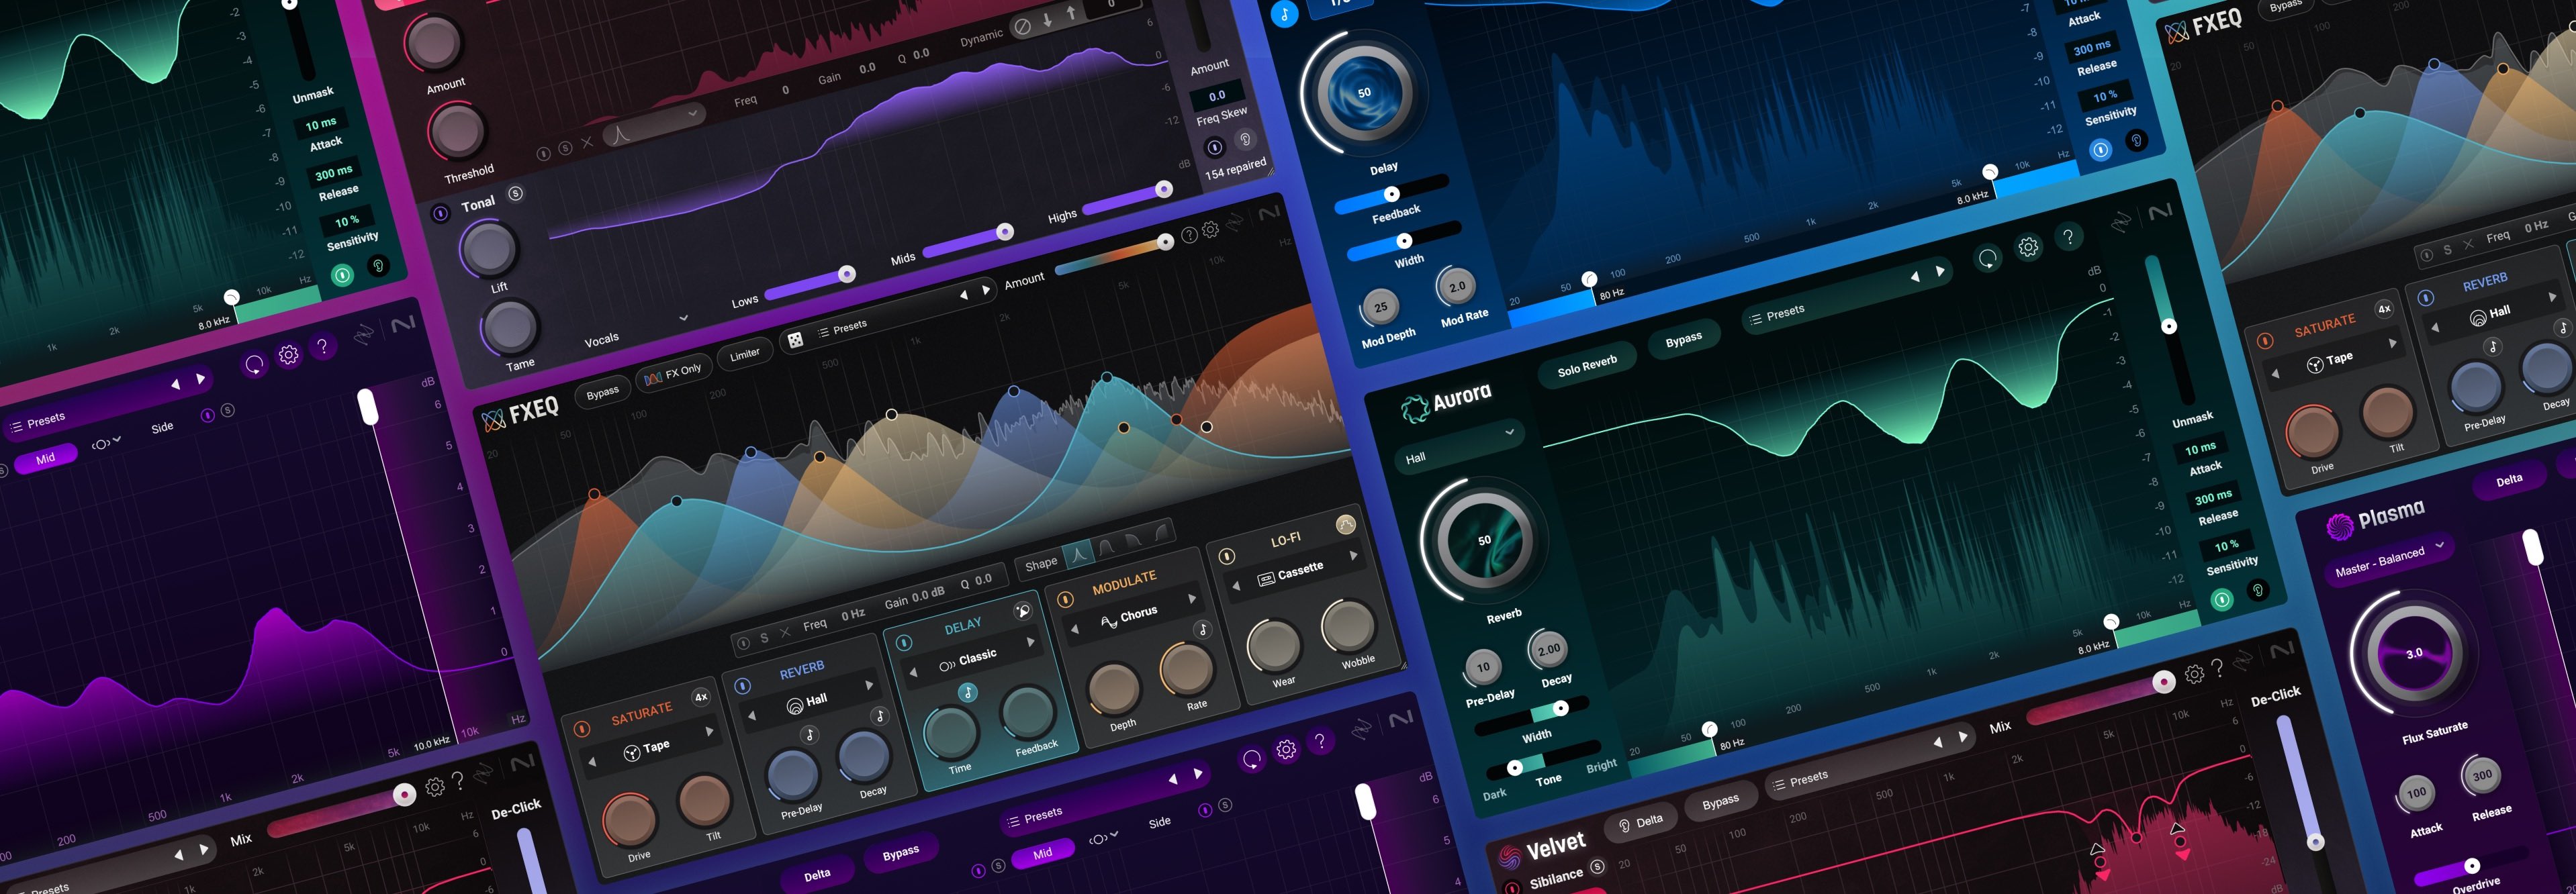2576x894 pixels.
Task: Click the Delta button in Plasma
Action: [x=2509, y=481]
